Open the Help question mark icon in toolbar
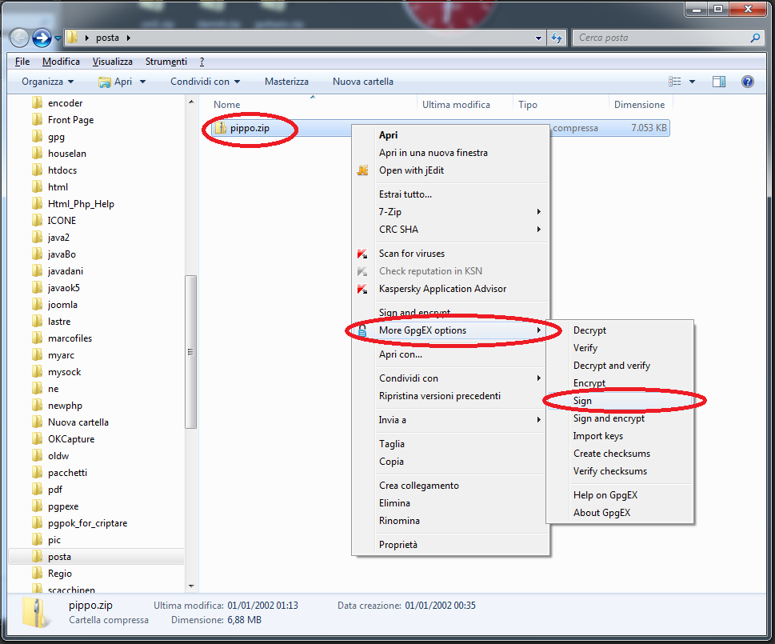The width and height of the screenshot is (775, 644). (747, 82)
